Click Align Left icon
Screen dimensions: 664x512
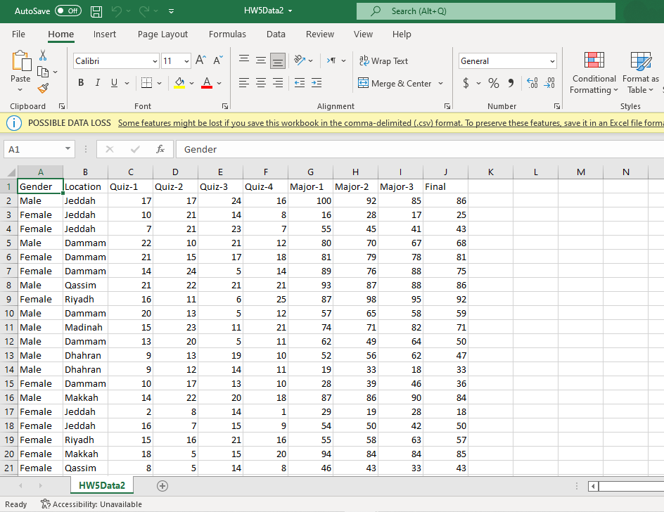[x=244, y=82]
